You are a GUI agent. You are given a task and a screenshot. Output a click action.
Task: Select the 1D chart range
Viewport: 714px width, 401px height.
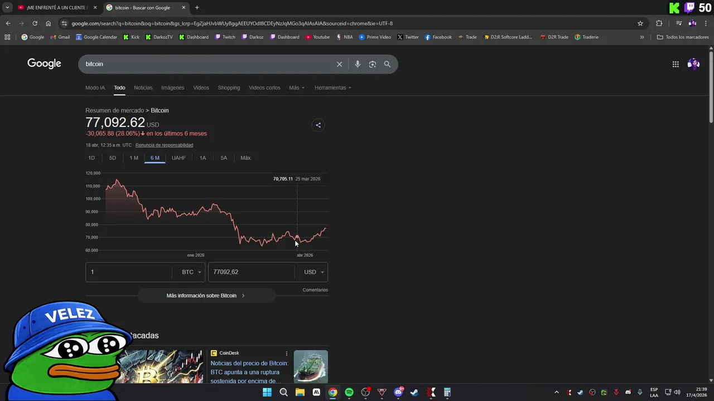pyautogui.click(x=91, y=158)
